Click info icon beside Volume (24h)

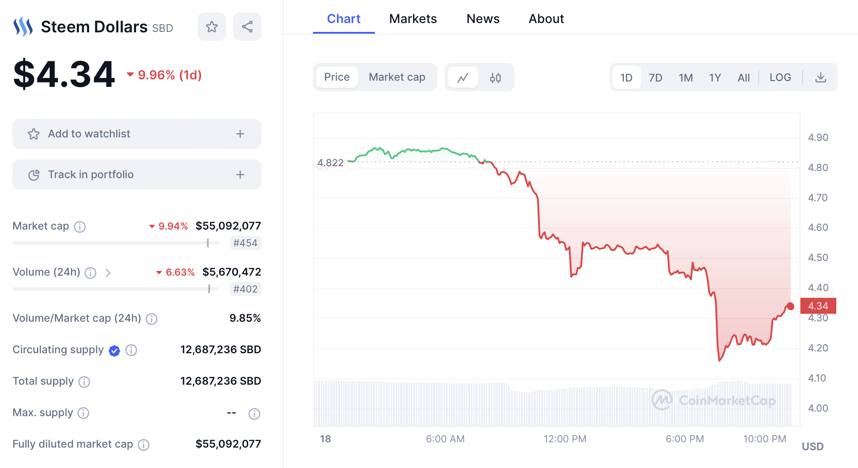(90, 273)
